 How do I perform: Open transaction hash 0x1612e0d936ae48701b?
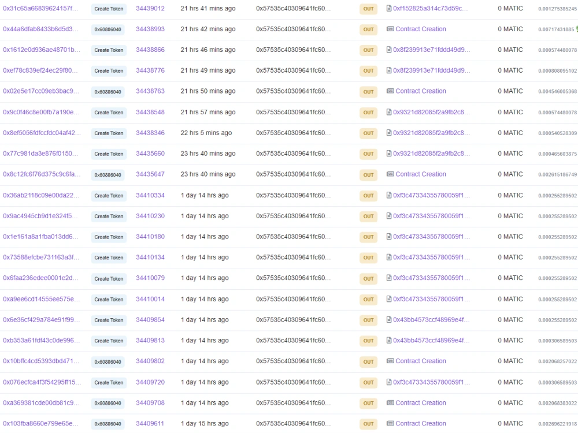pos(41,49)
